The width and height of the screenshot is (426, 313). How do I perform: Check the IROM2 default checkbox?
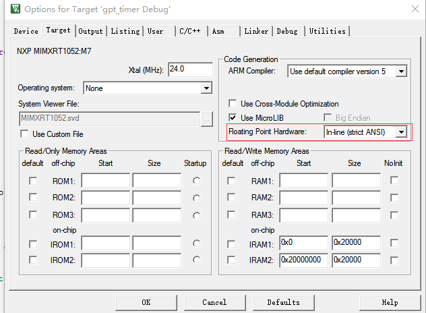[x=33, y=260]
